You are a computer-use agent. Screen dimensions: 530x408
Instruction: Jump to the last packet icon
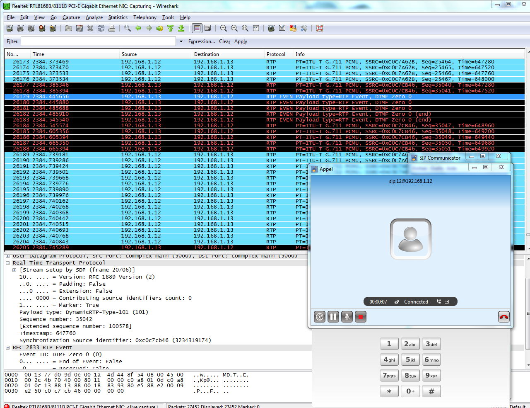181,28
